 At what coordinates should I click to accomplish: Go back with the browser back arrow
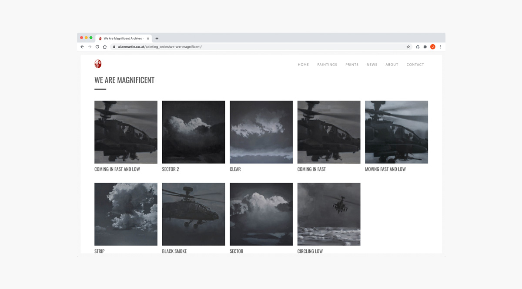[x=82, y=47]
